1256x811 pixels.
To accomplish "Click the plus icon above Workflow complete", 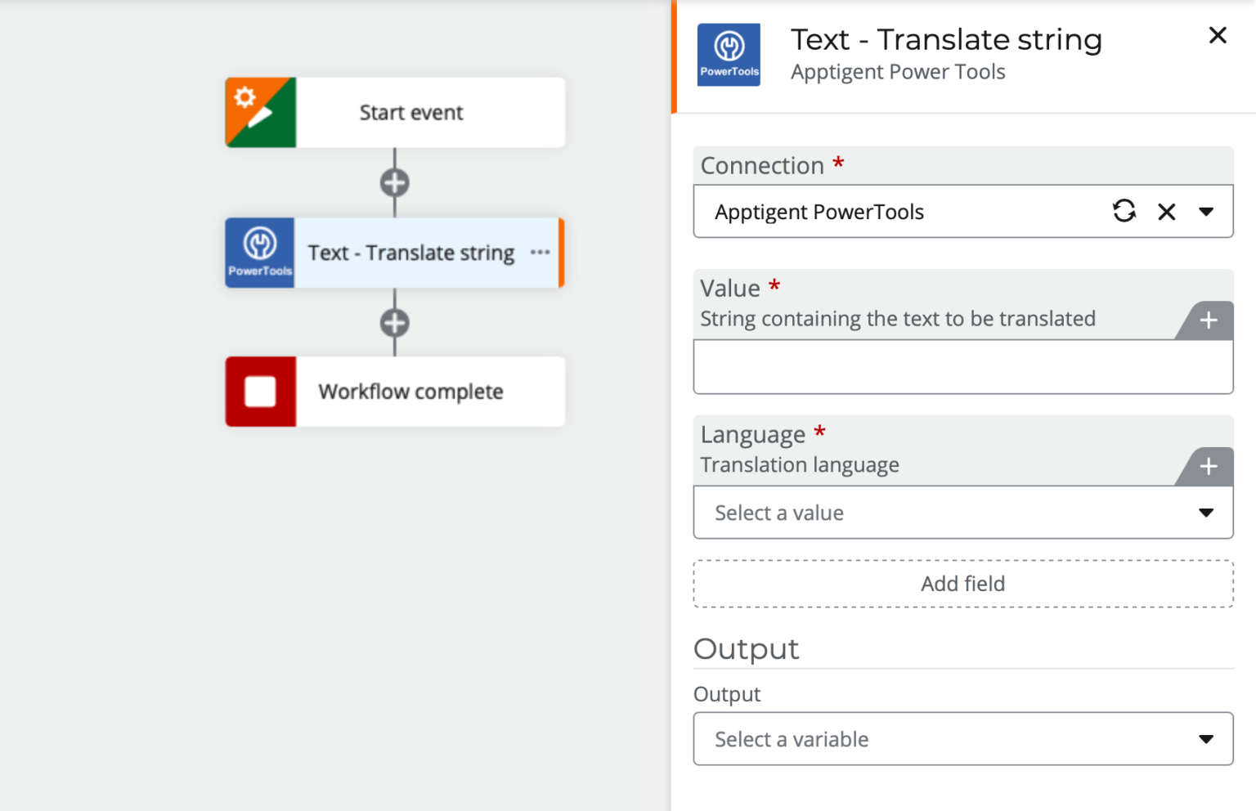I will click(394, 322).
